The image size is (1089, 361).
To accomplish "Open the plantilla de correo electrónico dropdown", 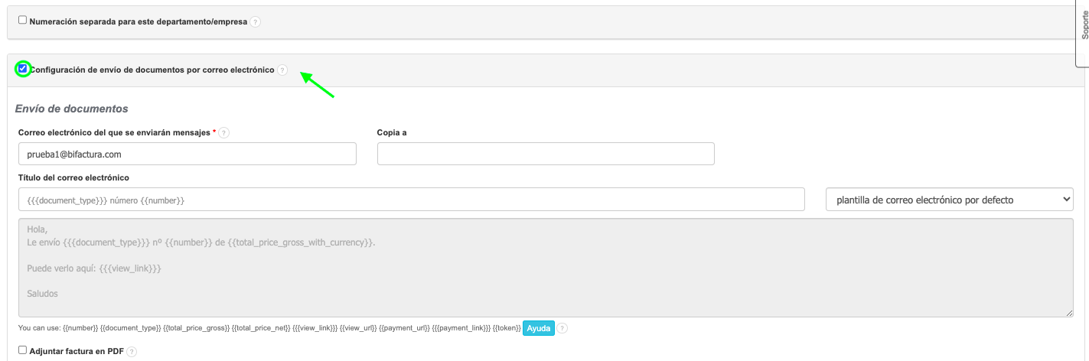I will (x=949, y=200).
